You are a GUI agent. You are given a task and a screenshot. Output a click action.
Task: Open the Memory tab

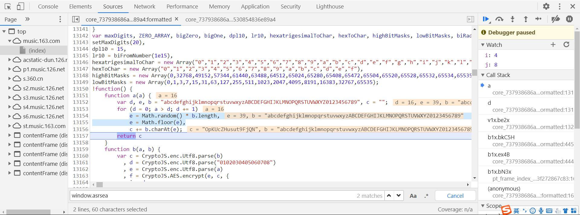(219, 6)
